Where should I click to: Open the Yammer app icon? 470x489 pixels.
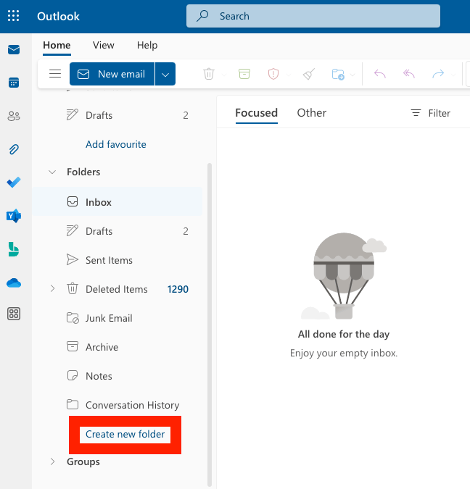click(x=14, y=216)
